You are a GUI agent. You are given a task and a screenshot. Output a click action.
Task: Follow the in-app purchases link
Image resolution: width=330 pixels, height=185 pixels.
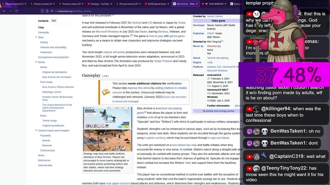pyautogui.click(x=219, y=138)
